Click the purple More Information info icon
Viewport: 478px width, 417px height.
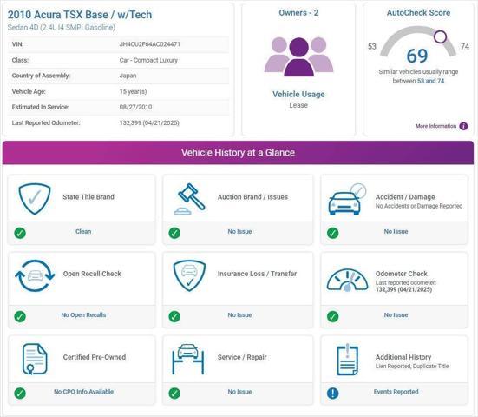tap(463, 126)
